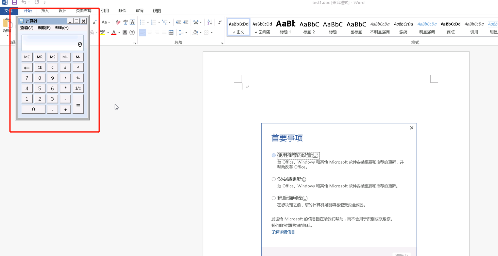Click the Enclose Characters circled 字 icon
Image resolution: width=498 pixels, height=256 pixels.
(132, 32)
